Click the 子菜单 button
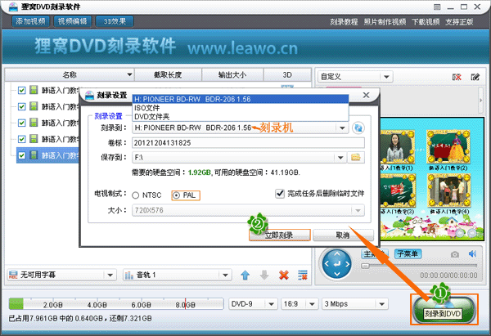Screen dimensions: 491x336 pos(408,253)
